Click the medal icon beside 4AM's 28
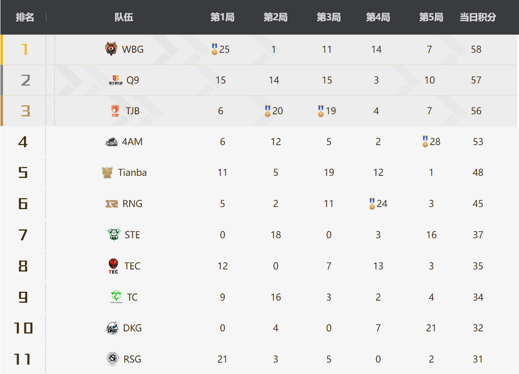This screenshot has width=519, height=374. (425, 142)
